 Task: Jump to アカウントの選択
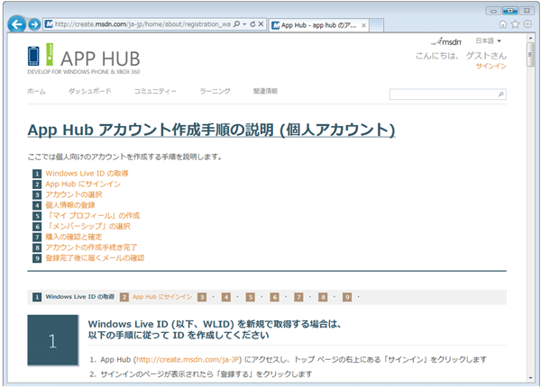(74, 195)
